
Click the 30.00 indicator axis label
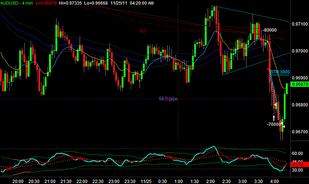297,170
